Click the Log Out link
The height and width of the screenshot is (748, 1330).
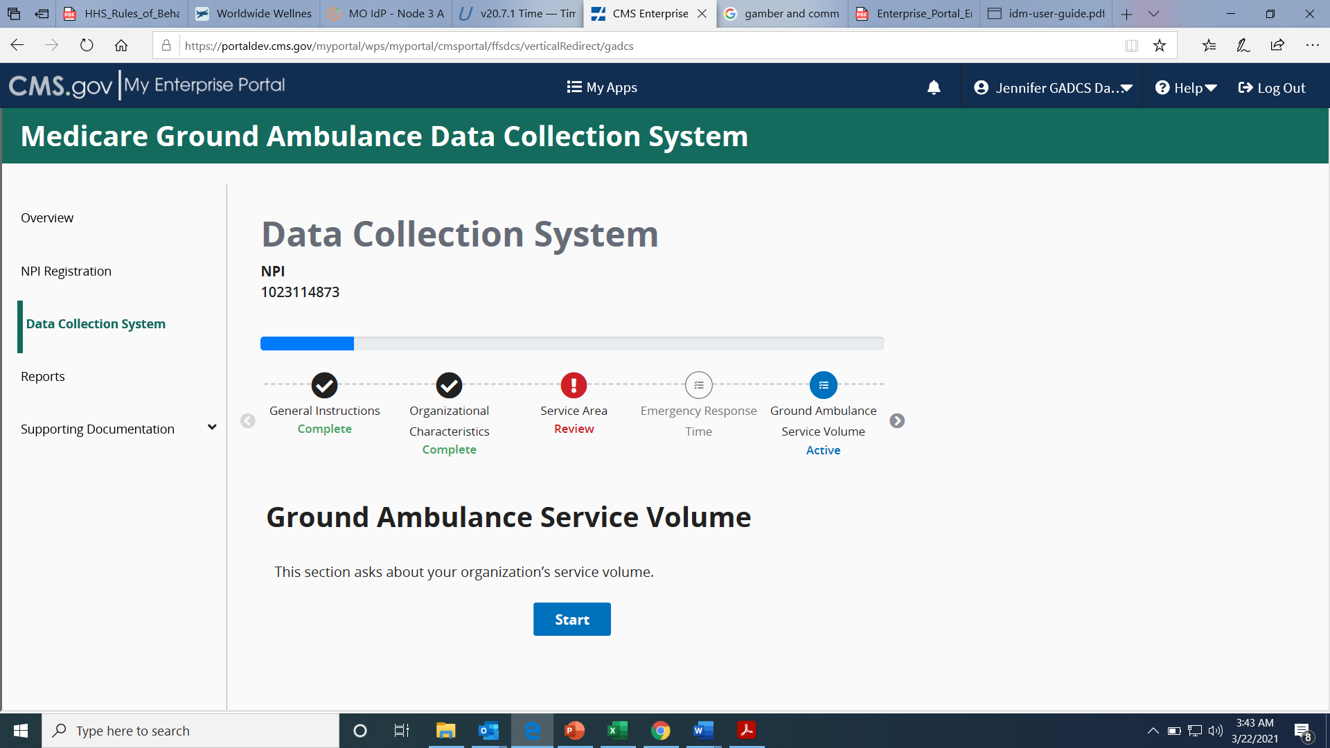point(1272,88)
